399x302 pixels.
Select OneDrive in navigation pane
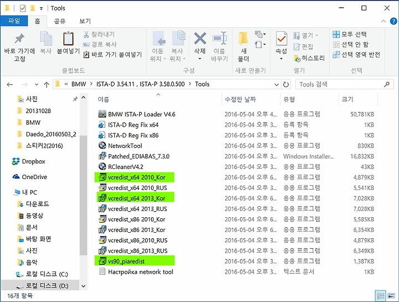[x=29, y=177]
